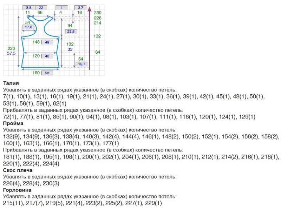Select the Скос плеча heading
The height and width of the screenshot is (210, 281).
point(18,170)
